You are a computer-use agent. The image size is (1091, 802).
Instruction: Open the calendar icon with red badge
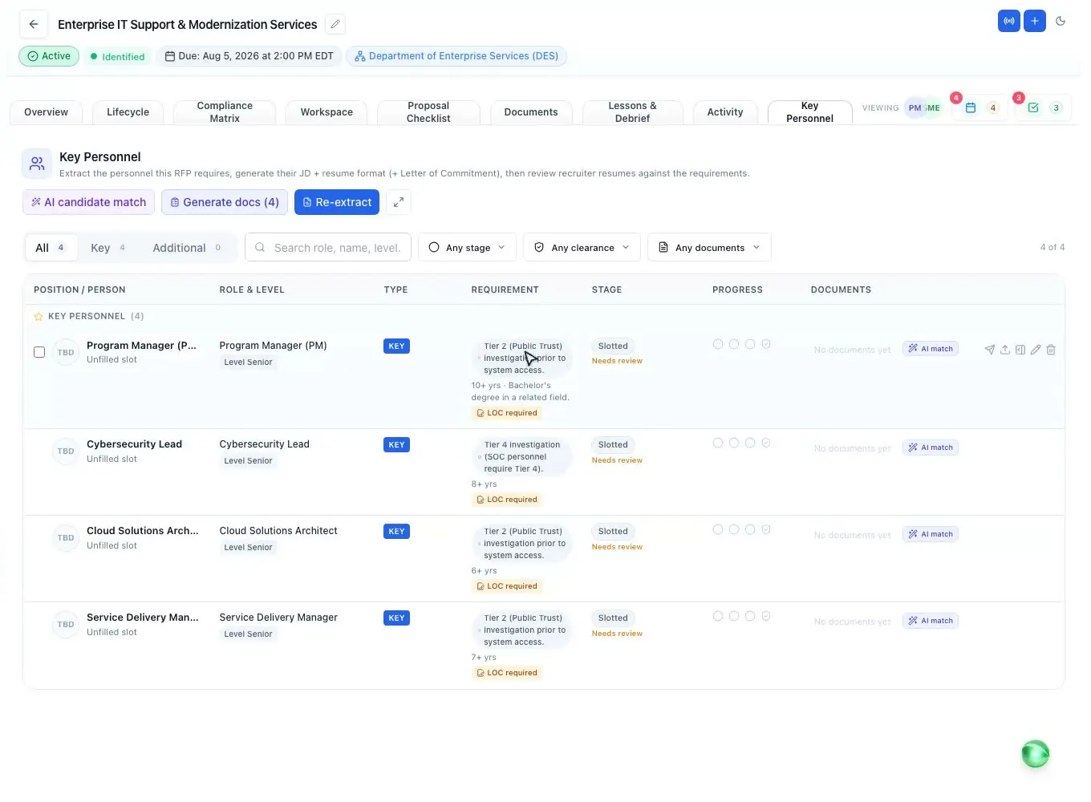click(x=971, y=107)
